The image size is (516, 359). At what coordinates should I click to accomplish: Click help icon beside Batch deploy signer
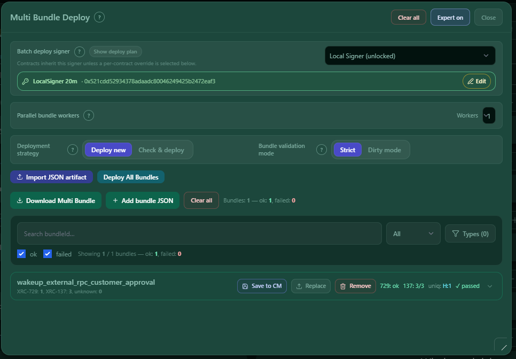point(79,52)
